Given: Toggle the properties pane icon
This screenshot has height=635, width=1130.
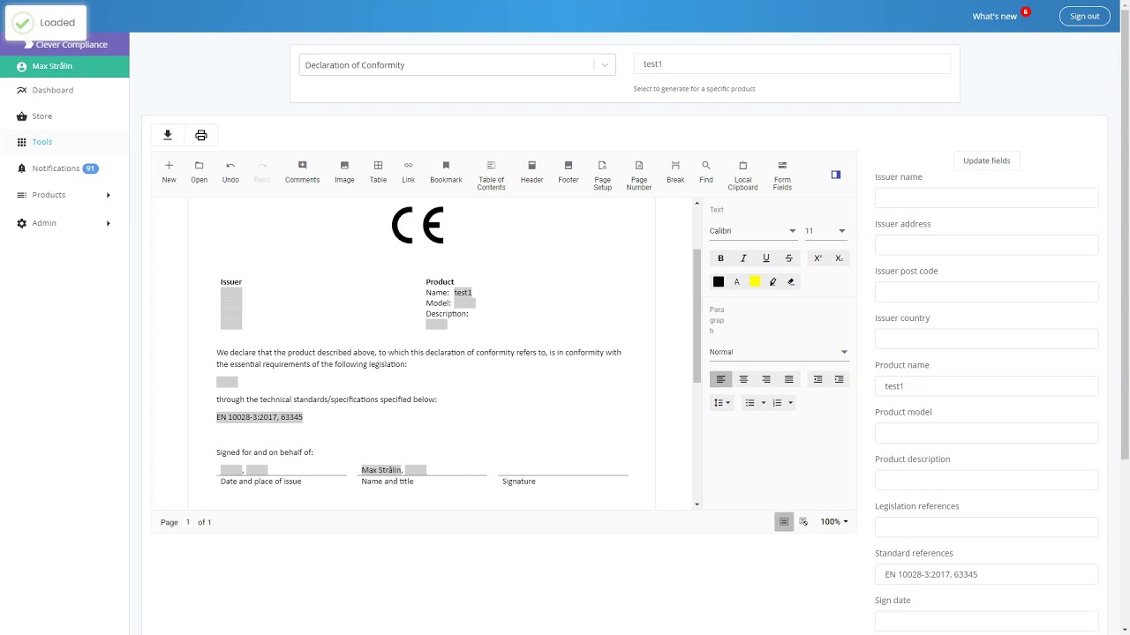Looking at the screenshot, I should click(836, 175).
